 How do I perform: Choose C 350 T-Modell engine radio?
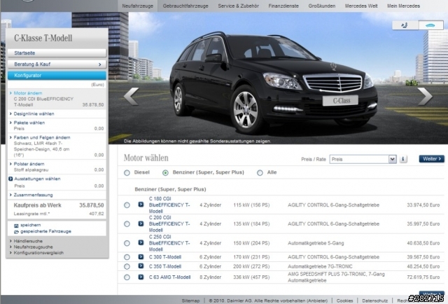tap(127, 267)
